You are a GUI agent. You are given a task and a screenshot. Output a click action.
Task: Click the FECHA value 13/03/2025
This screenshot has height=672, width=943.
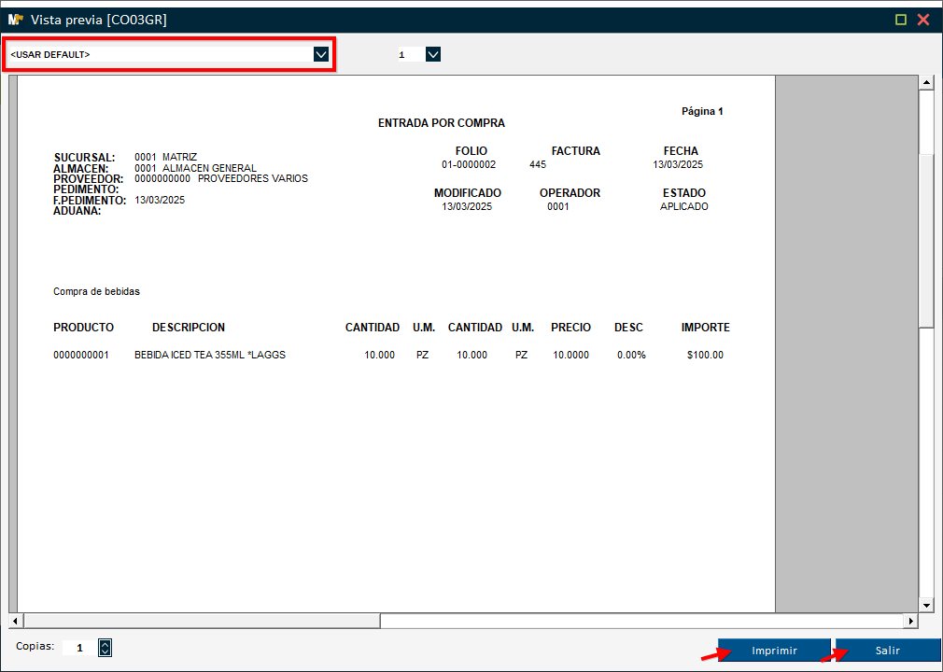[x=678, y=164]
